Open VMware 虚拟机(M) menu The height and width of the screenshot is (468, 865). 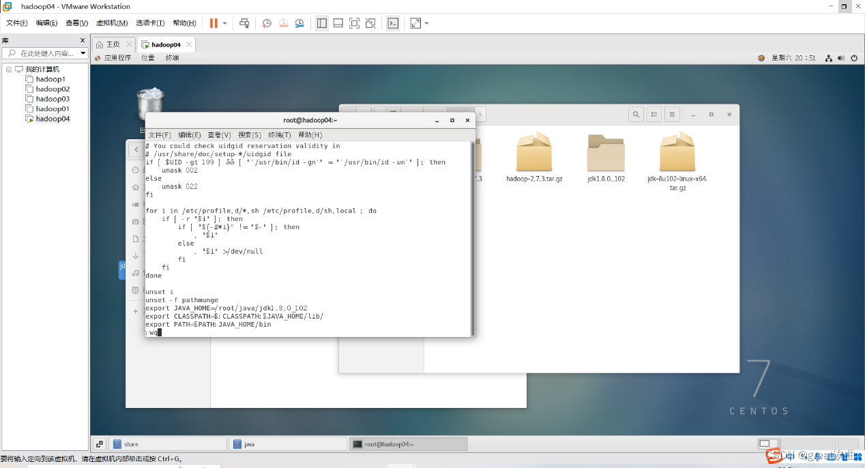(x=112, y=23)
